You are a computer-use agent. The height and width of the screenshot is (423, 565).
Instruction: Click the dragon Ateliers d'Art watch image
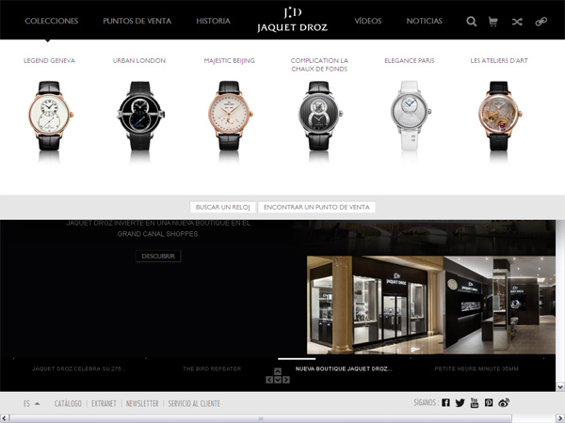[x=500, y=116]
